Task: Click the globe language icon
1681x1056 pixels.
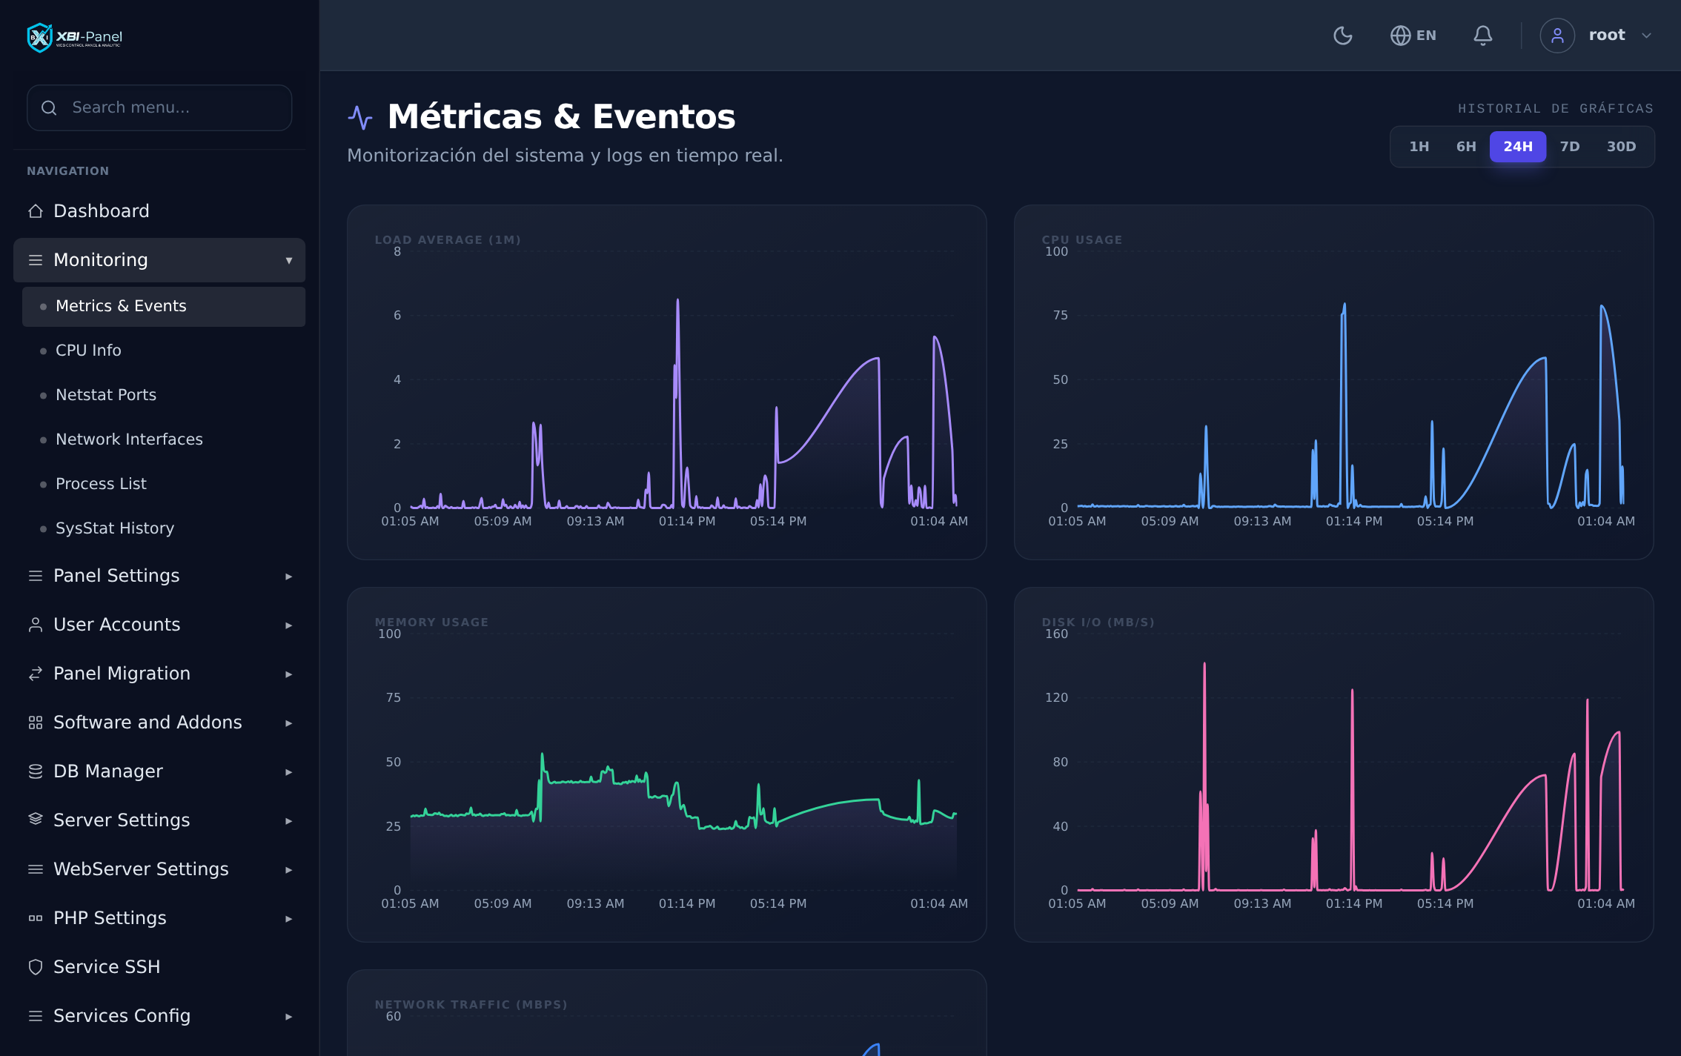Action: [x=1400, y=36]
